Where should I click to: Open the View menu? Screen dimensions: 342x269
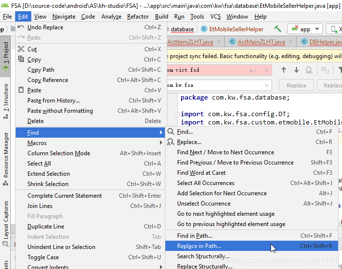(40, 17)
